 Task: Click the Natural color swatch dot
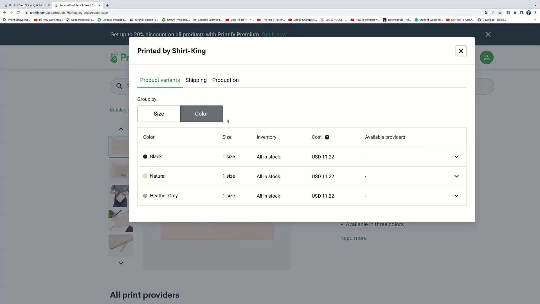(x=145, y=176)
